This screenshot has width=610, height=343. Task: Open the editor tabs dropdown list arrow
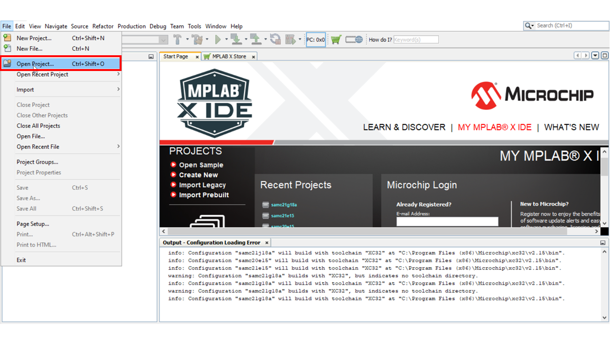[x=595, y=56]
